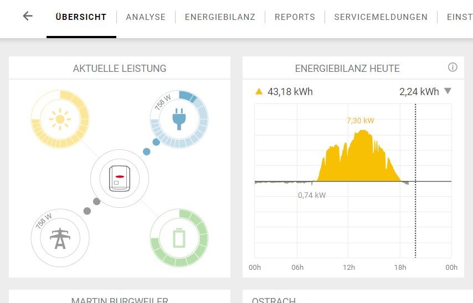The height and width of the screenshot is (303, 473).
Task: Click the green battery storage icon
Action: 179,238
